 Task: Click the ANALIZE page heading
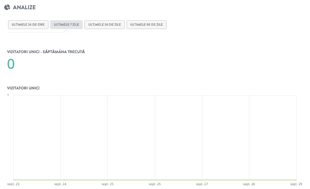tap(25, 7)
